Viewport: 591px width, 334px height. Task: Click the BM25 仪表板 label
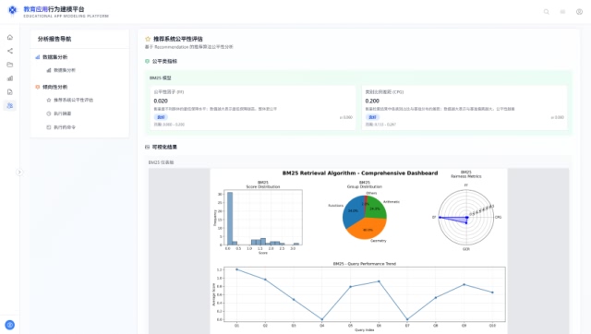(161, 162)
